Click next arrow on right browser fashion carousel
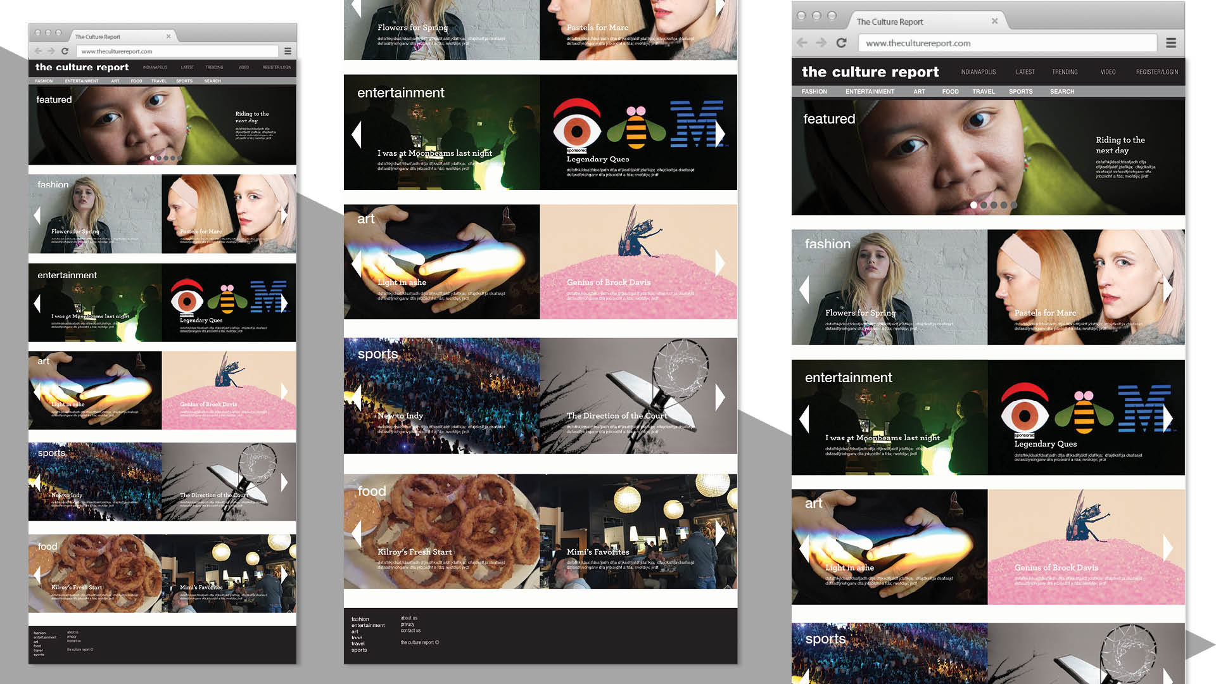Screen dimensions: 1216x684 click(x=1168, y=288)
